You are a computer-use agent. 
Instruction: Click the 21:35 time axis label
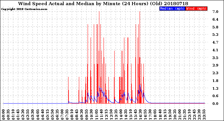click(x=185, y=115)
